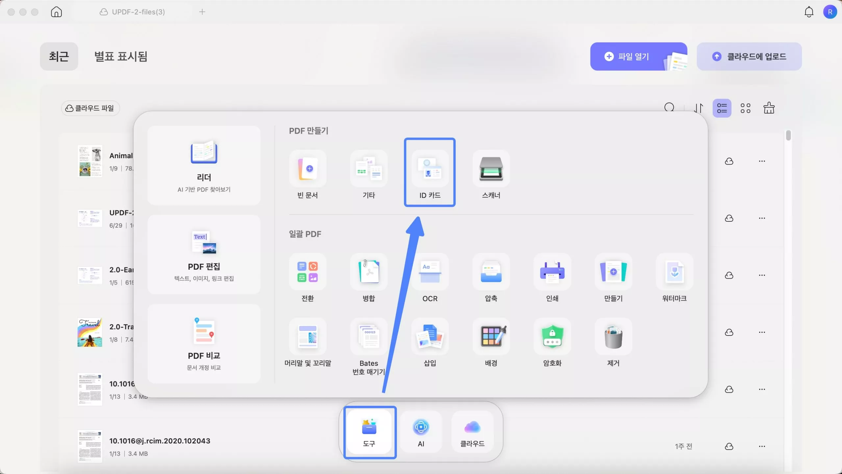
Task: Select the 도구 tools tab
Action: [x=369, y=432]
